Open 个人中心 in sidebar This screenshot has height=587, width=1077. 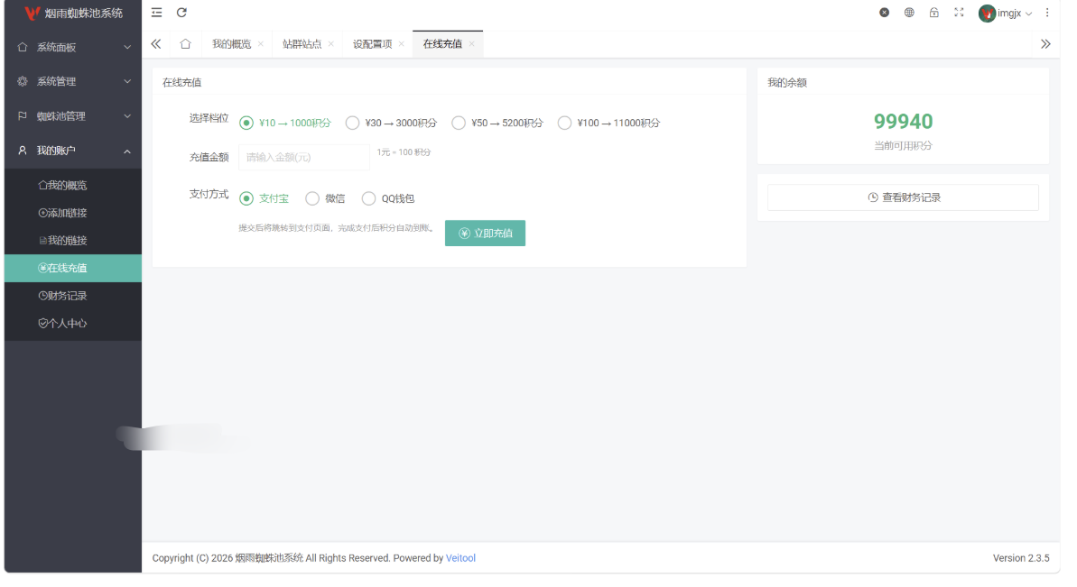tap(73, 323)
